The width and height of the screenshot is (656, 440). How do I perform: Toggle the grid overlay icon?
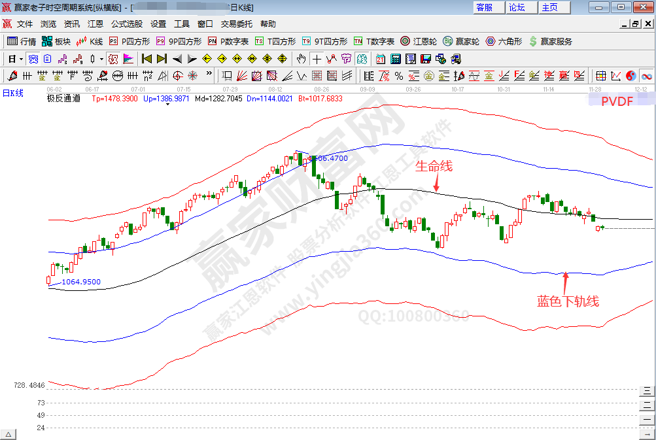(600, 76)
